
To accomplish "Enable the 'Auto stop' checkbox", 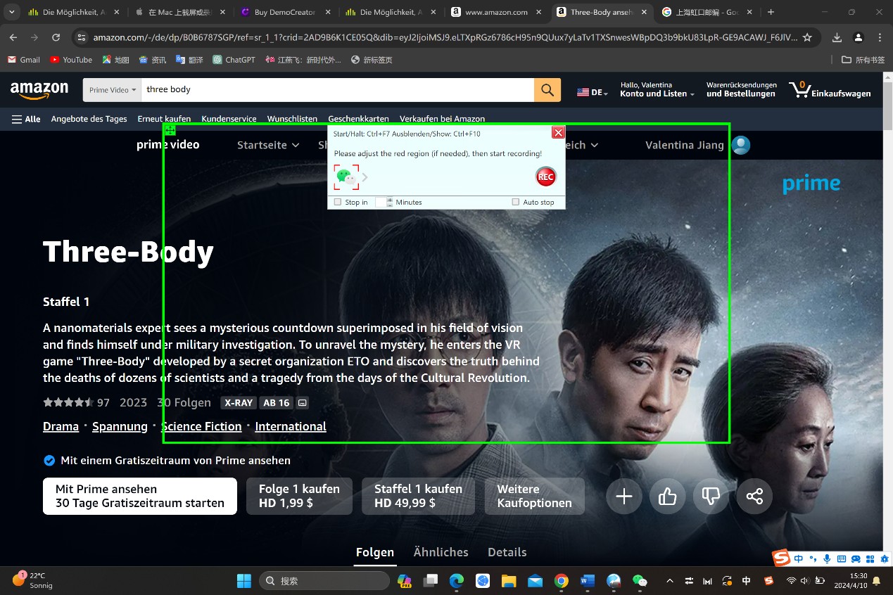I will point(516,202).
